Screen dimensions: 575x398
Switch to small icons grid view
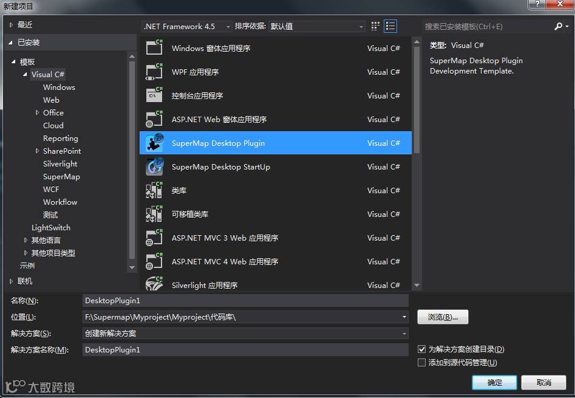[x=375, y=26]
